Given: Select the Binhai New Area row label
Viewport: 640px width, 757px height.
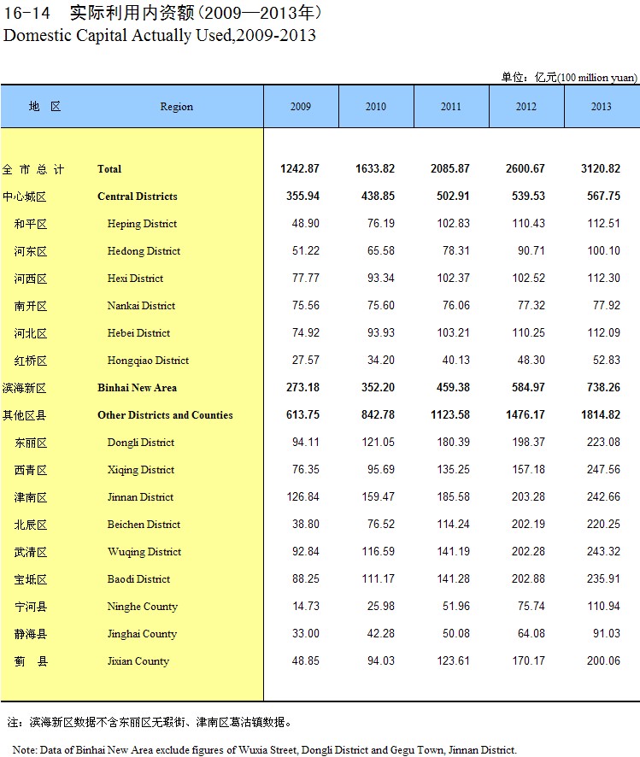Looking at the screenshot, I should (137, 388).
